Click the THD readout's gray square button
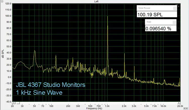This screenshot has width=189, height=110. click(x=174, y=22)
